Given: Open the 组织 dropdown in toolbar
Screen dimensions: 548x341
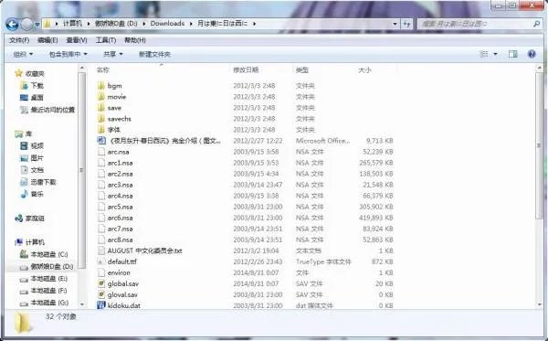Looking at the screenshot, I should 23,54.
